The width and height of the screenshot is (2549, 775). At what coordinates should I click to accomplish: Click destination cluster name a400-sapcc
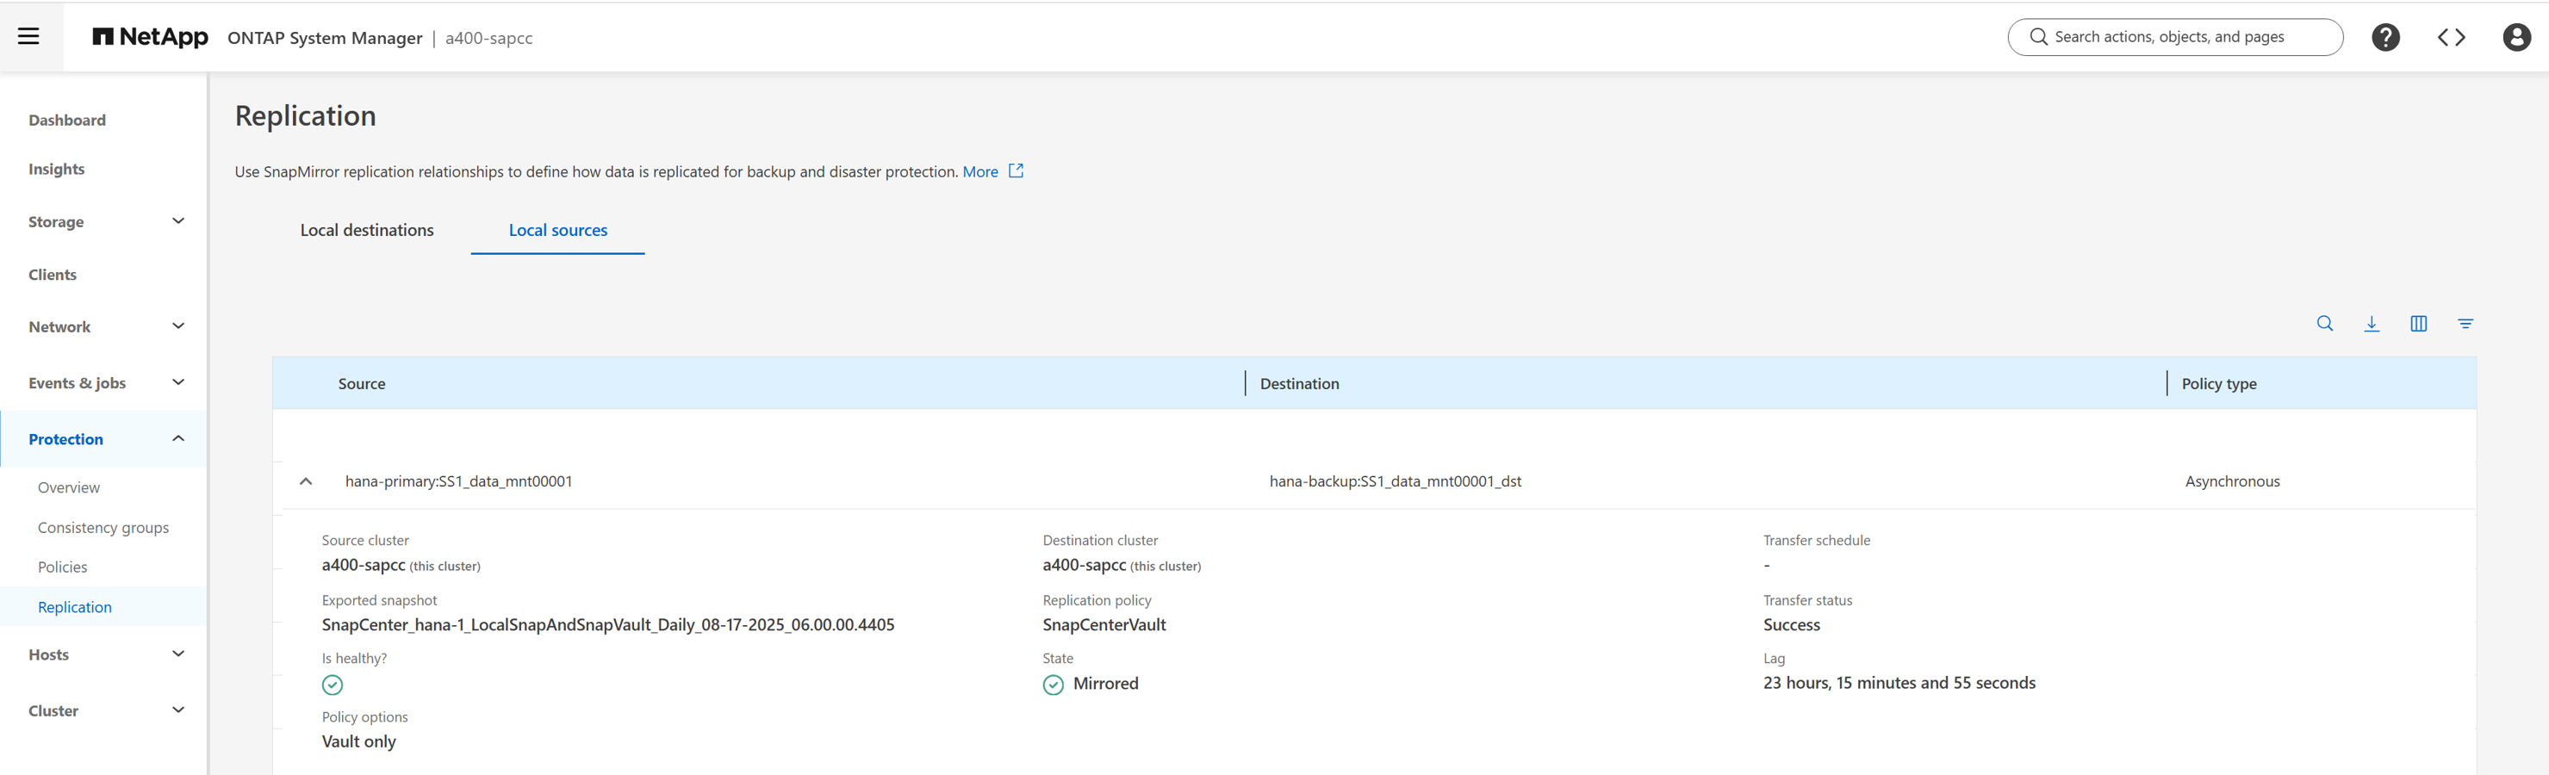click(x=1084, y=564)
